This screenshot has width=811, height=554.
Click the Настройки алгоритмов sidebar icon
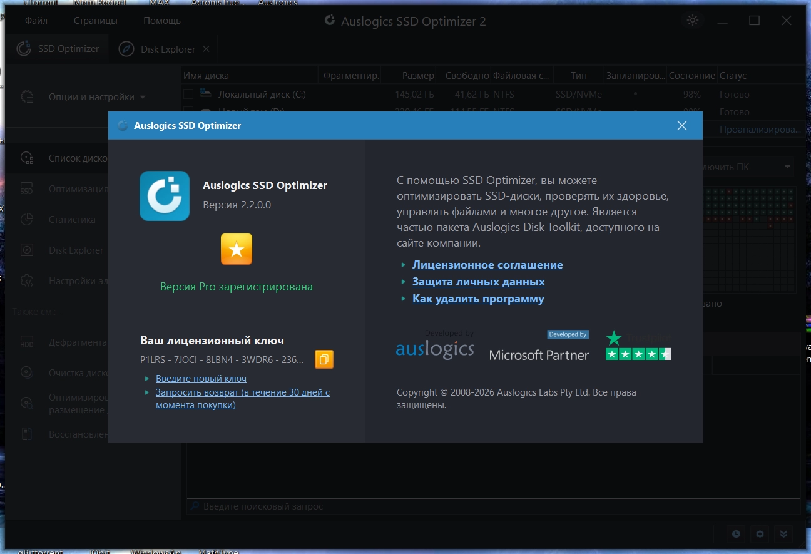[27, 281]
